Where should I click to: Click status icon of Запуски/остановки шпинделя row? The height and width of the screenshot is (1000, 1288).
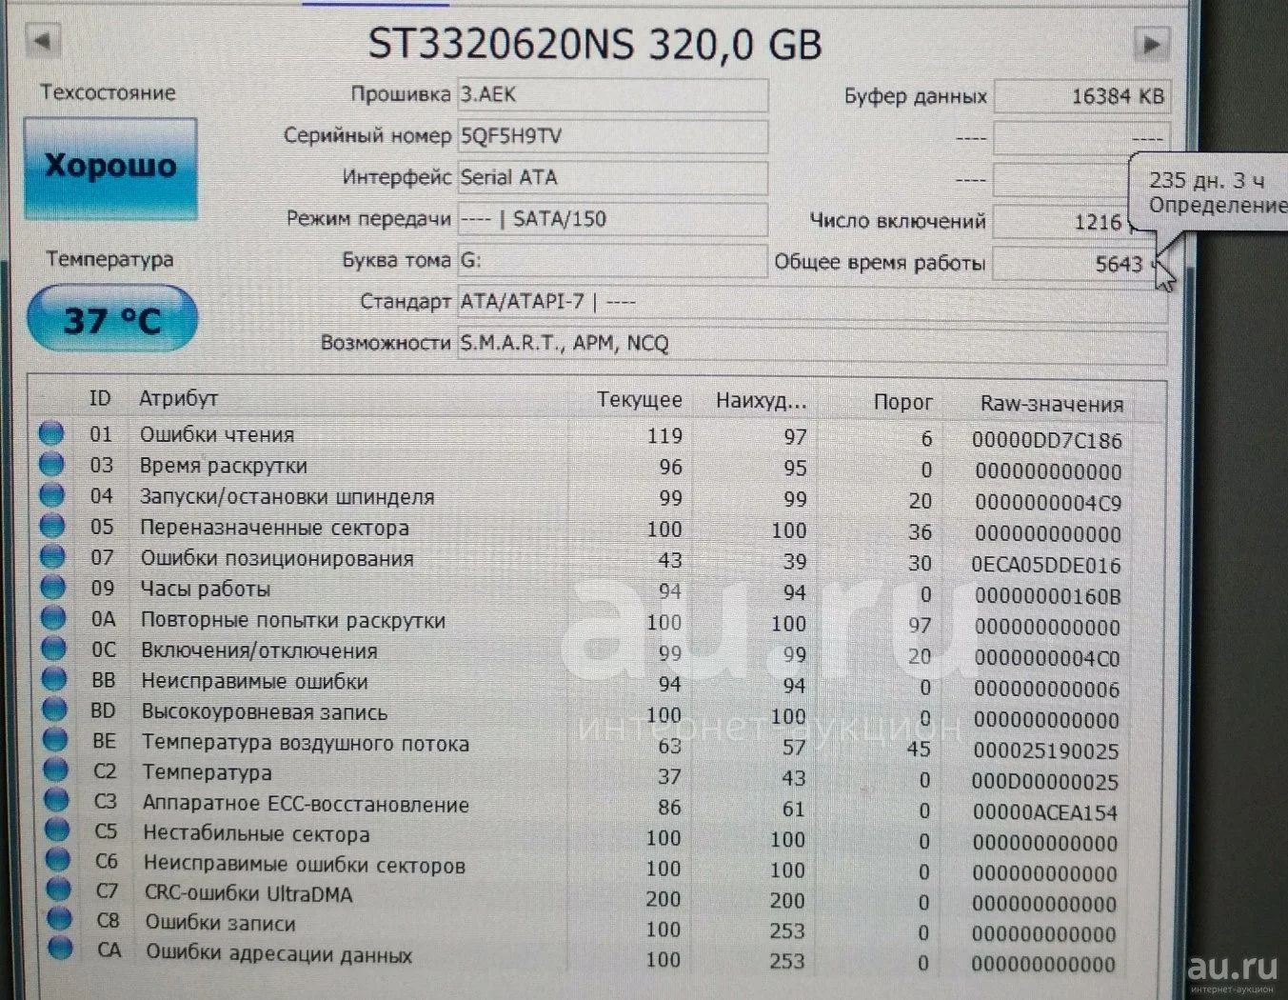pyautogui.click(x=51, y=495)
